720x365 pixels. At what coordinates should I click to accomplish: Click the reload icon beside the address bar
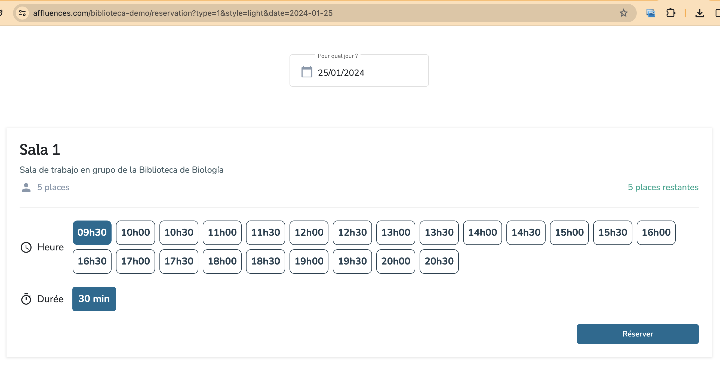click(1, 13)
